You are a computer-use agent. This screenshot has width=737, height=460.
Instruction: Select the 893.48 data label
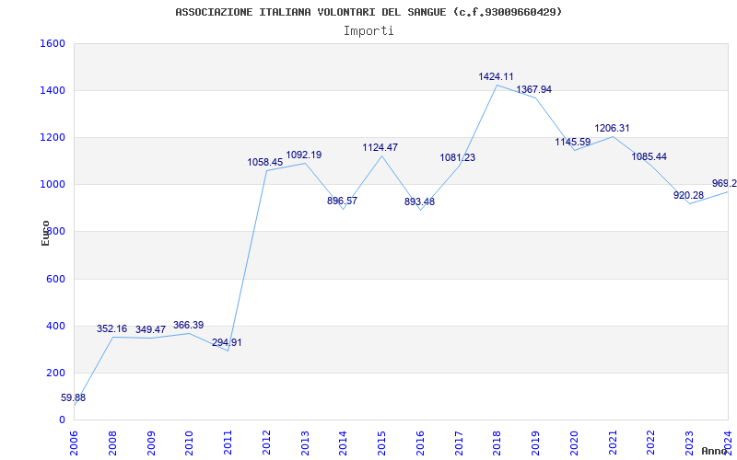coord(419,201)
